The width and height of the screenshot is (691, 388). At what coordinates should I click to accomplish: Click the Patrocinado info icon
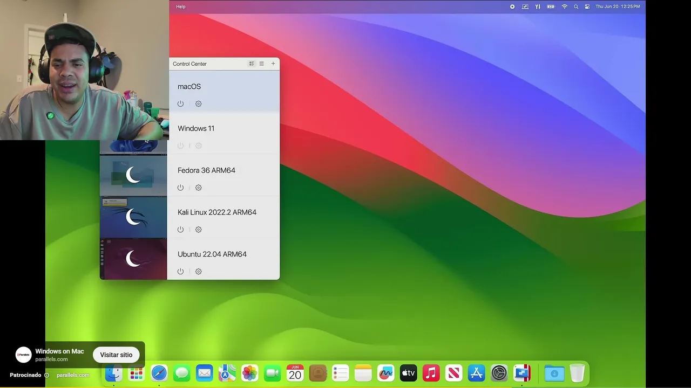(x=46, y=375)
